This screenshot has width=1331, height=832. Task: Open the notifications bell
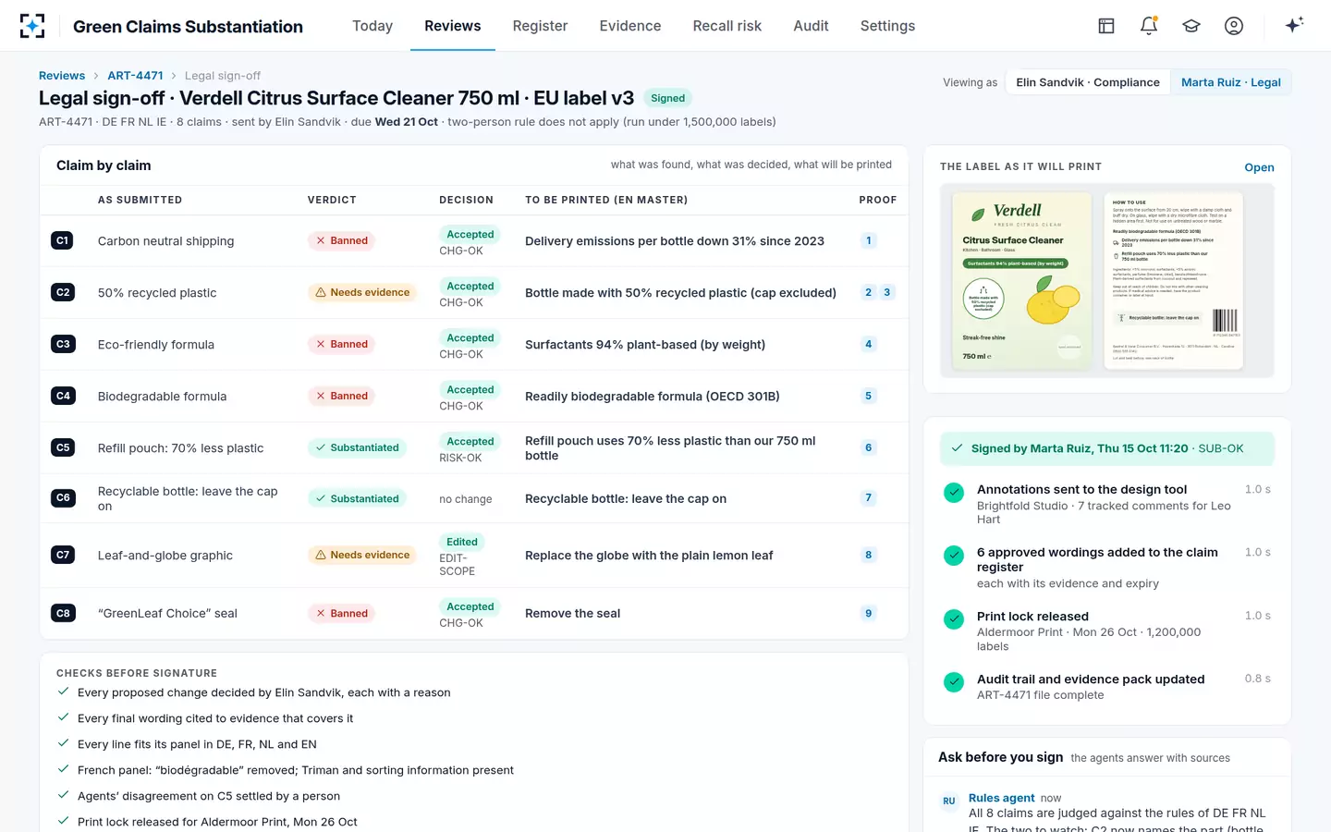tap(1149, 26)
